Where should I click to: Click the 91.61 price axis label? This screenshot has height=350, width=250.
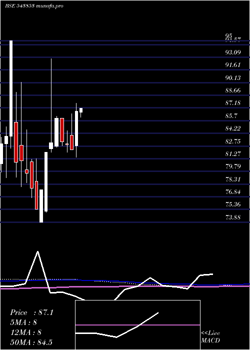[x=233, y=65]
